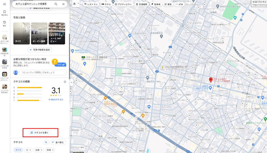Toggle the 設備 review filter chip
Image resolution: width=267 pixels, height=153 pixels.
coord(50,150)
